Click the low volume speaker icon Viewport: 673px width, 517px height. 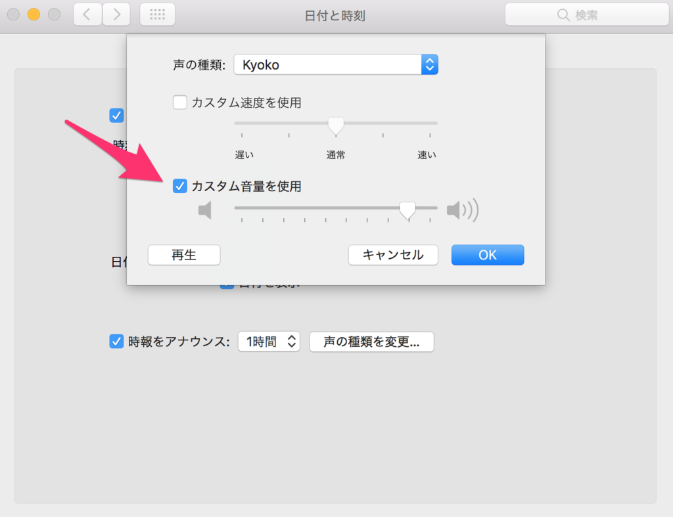[x=205, y=210]
